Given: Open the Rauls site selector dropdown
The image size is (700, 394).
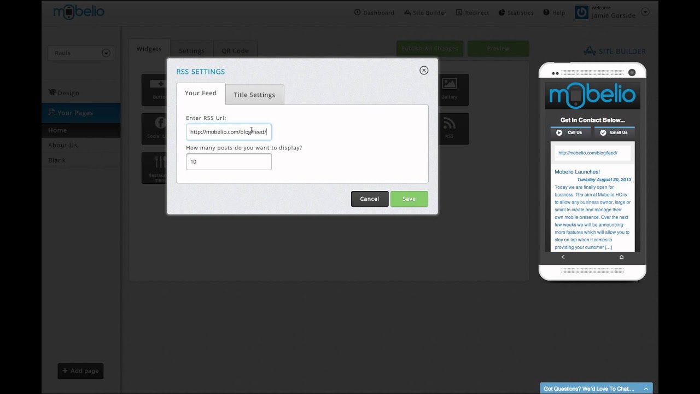Looking at the screenshot, I should (80, 53).
